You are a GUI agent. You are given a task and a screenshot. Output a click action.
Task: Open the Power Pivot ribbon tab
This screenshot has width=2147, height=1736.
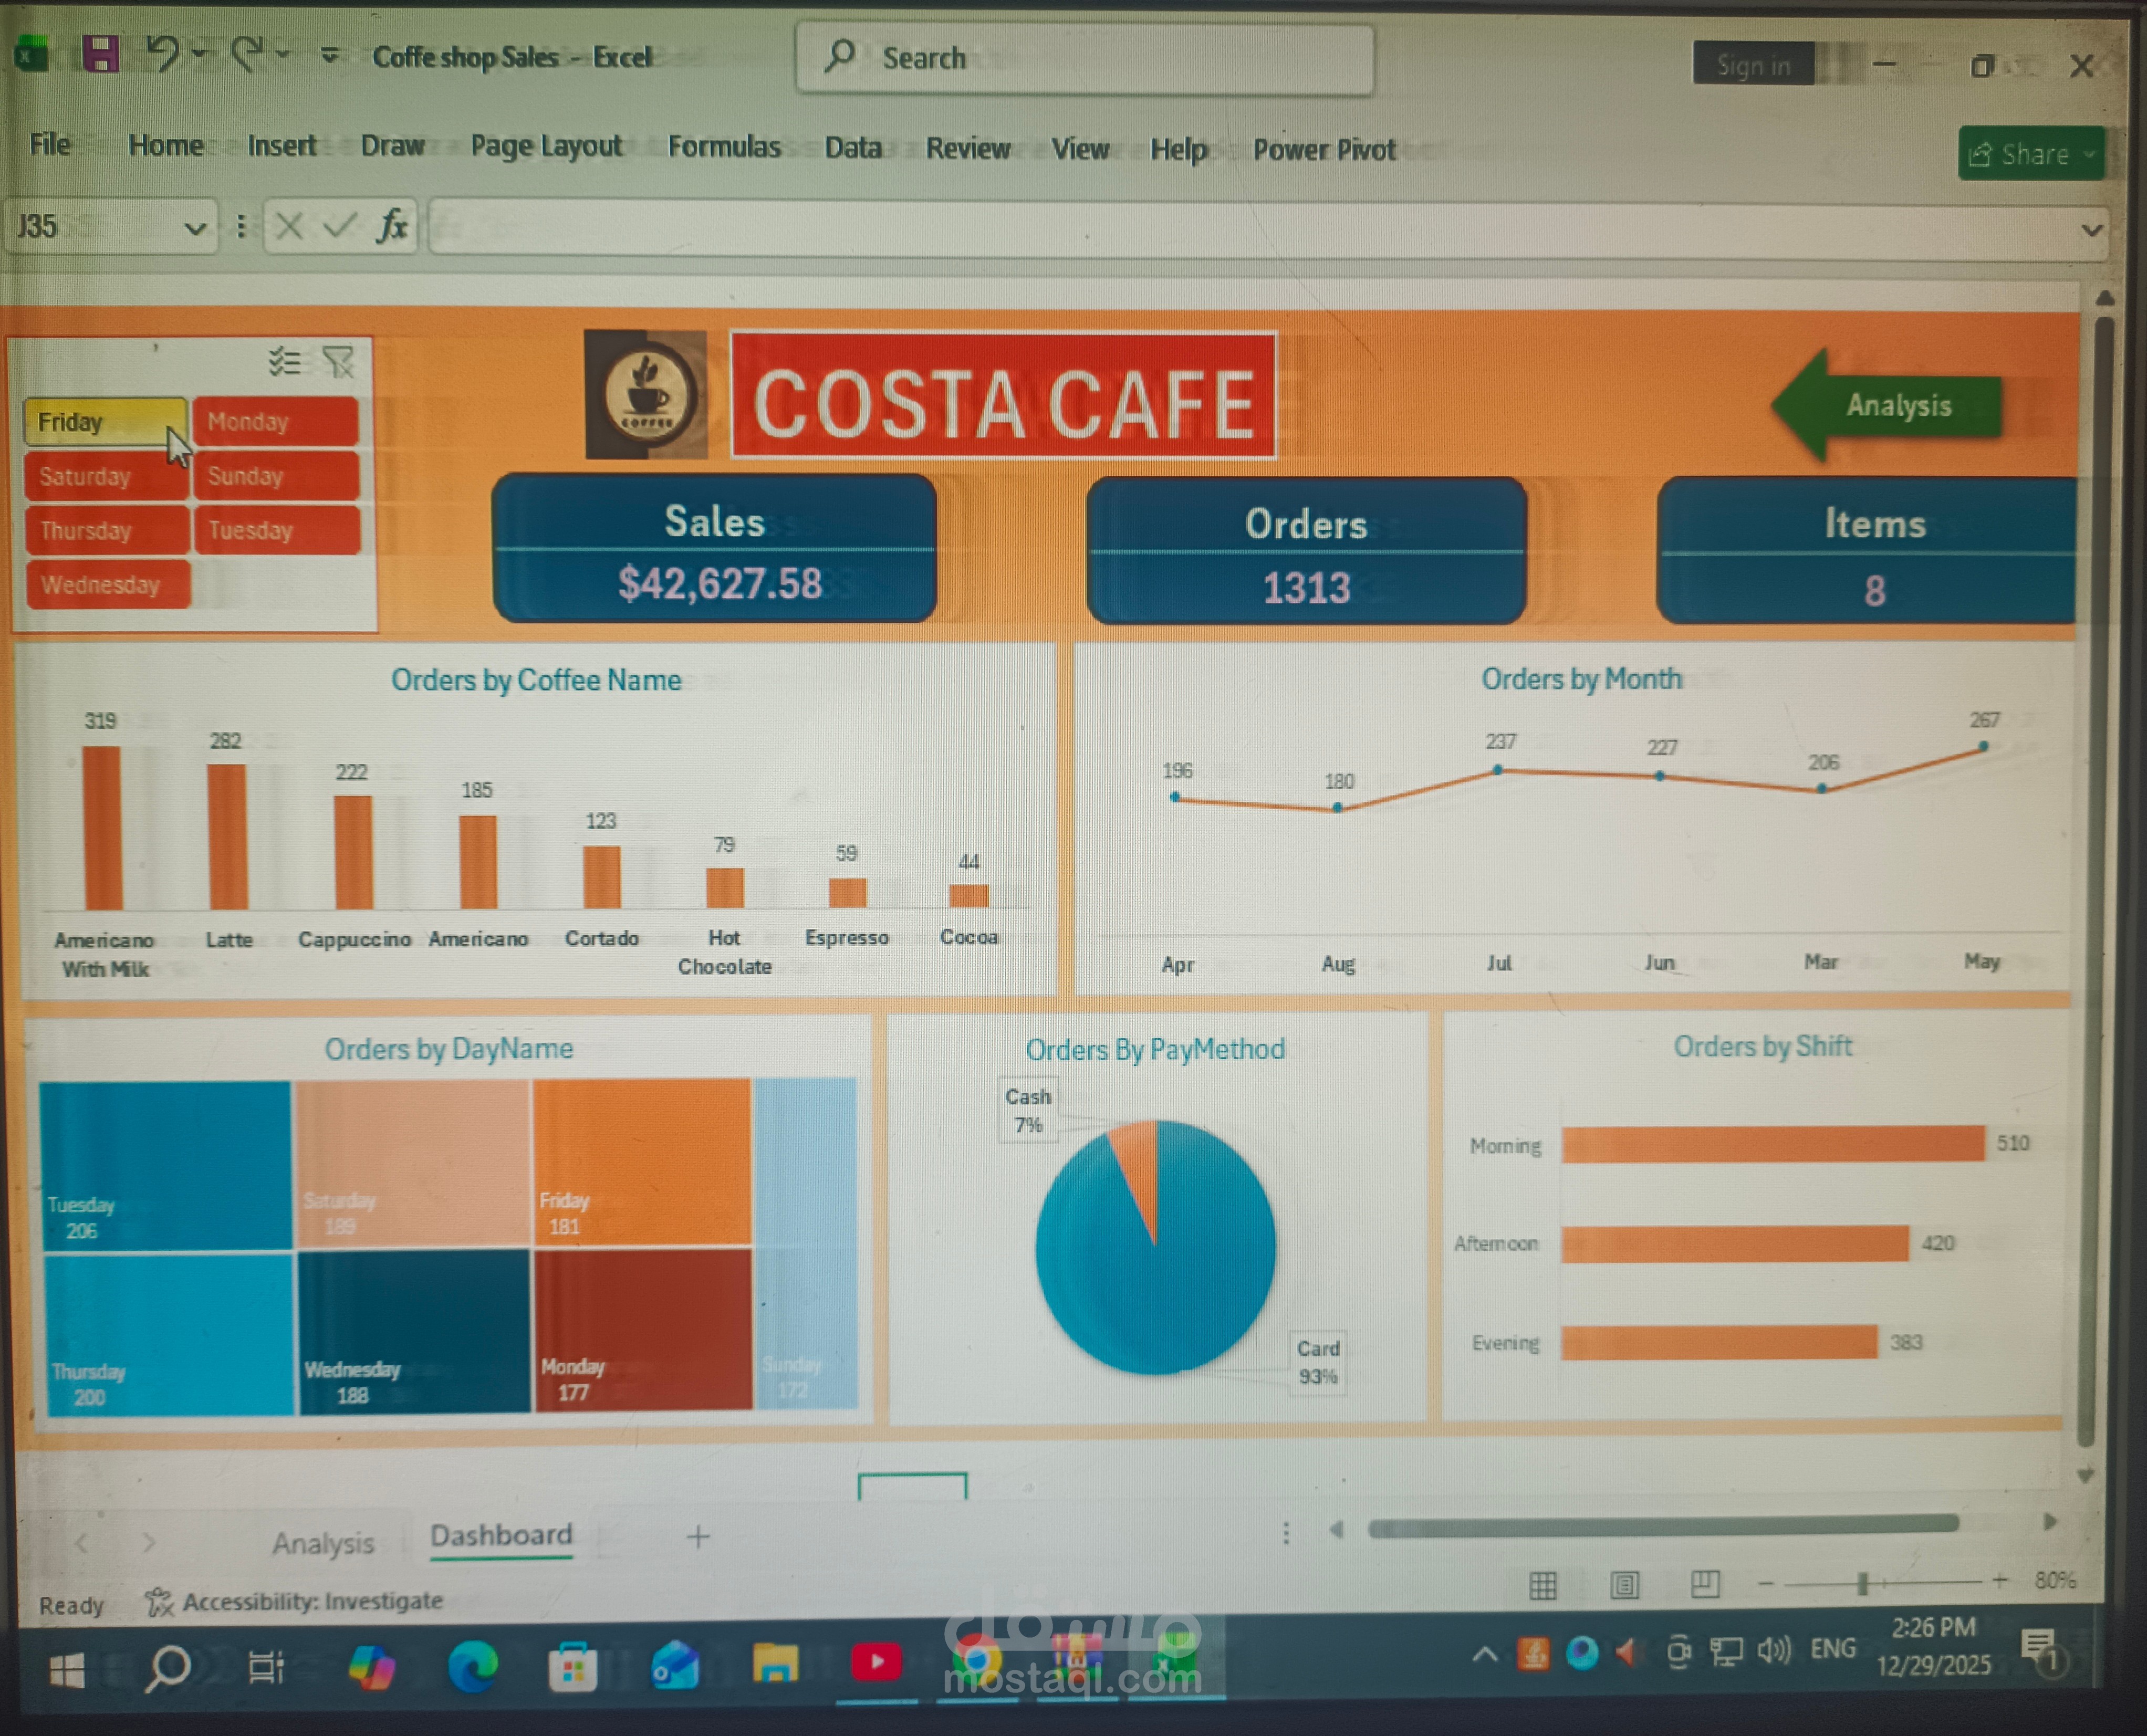tap(1324, 150)
